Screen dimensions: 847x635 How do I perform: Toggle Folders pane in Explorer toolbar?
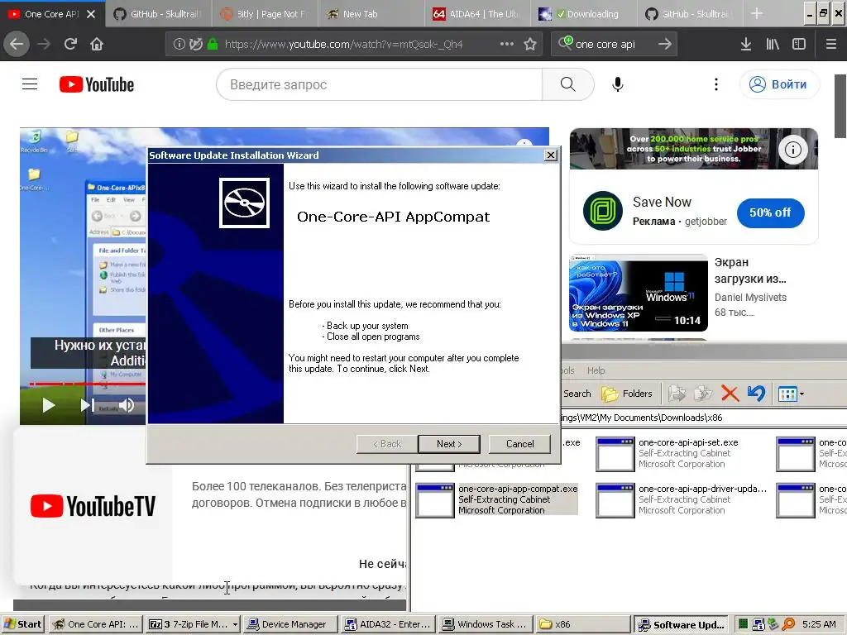tap(627, 394)
